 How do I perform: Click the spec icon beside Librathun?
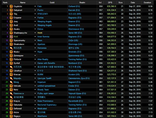11,71
